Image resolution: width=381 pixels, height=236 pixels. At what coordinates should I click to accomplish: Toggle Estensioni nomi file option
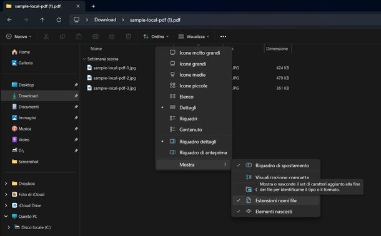(x=276, y=200)
